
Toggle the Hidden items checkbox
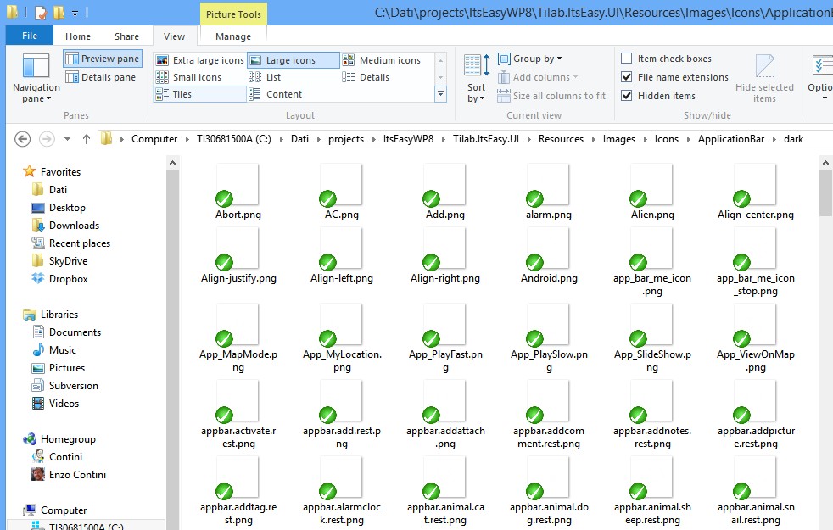626,96
